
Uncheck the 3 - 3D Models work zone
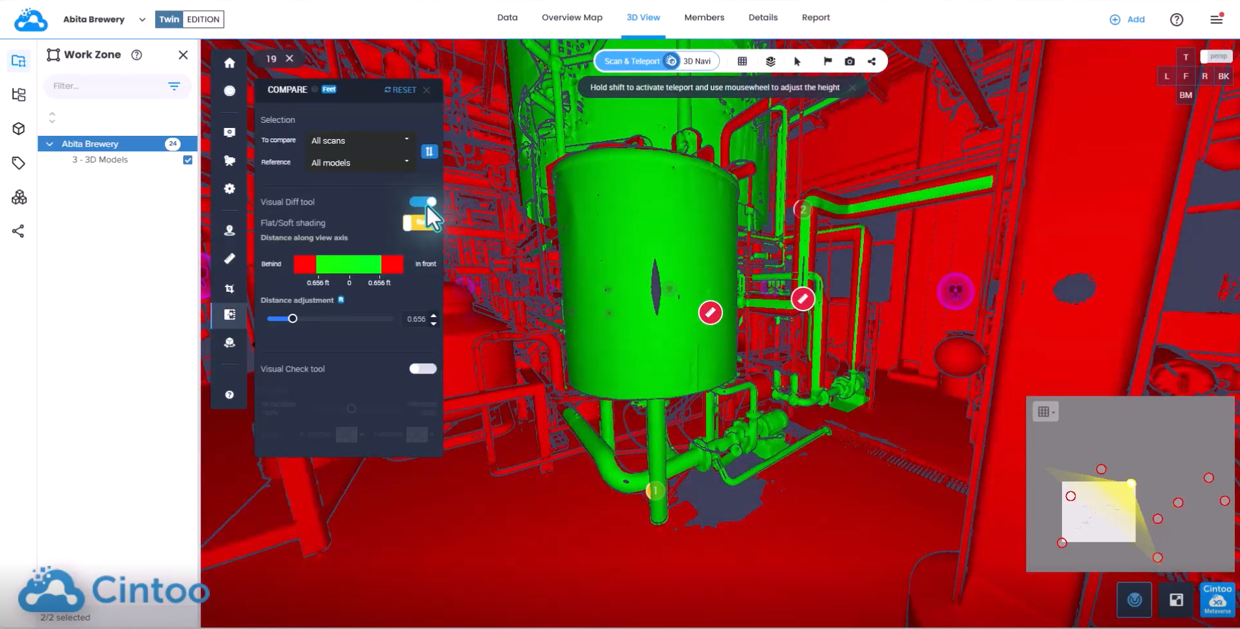tap(187, 159)
